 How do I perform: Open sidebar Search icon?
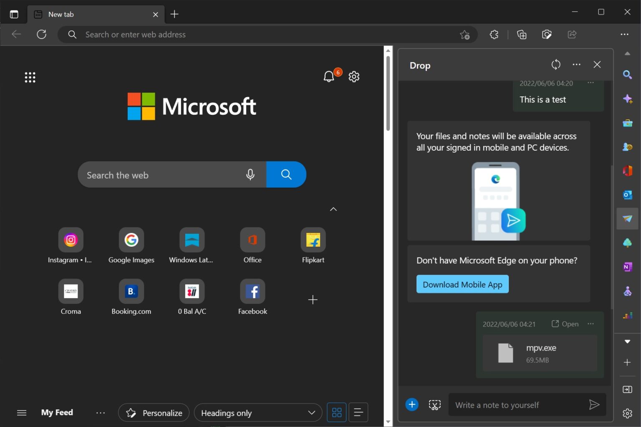pyautogui.click(x=628, y=75)
